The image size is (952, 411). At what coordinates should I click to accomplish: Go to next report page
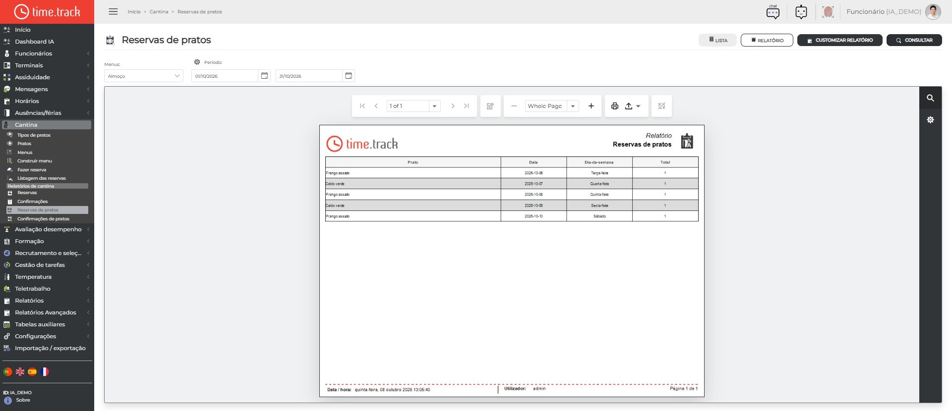click(453, 106)
